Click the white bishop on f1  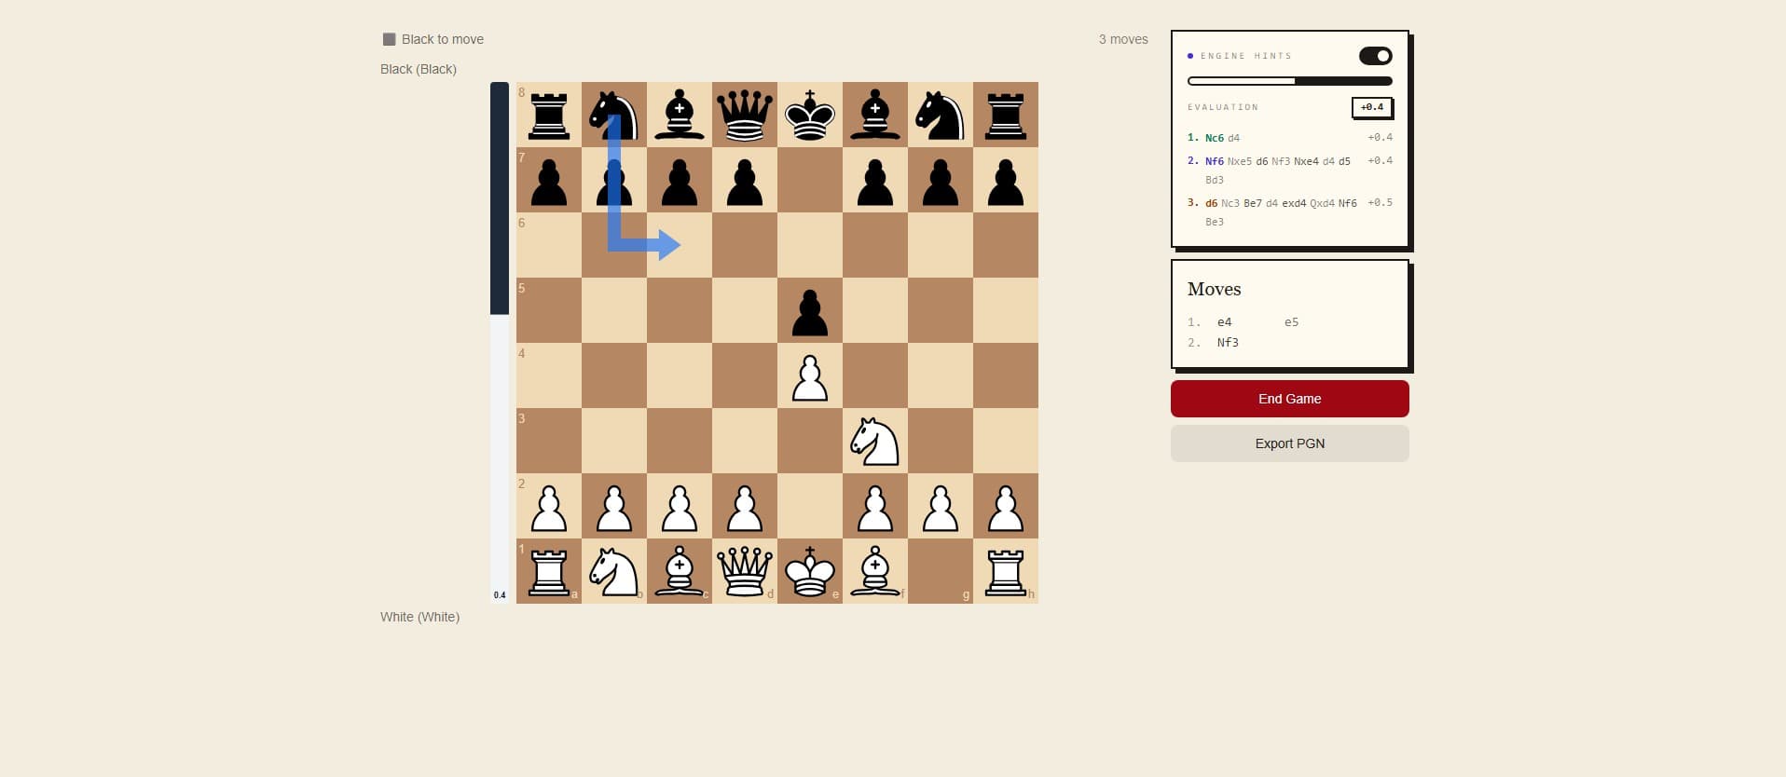click(875, 571)
